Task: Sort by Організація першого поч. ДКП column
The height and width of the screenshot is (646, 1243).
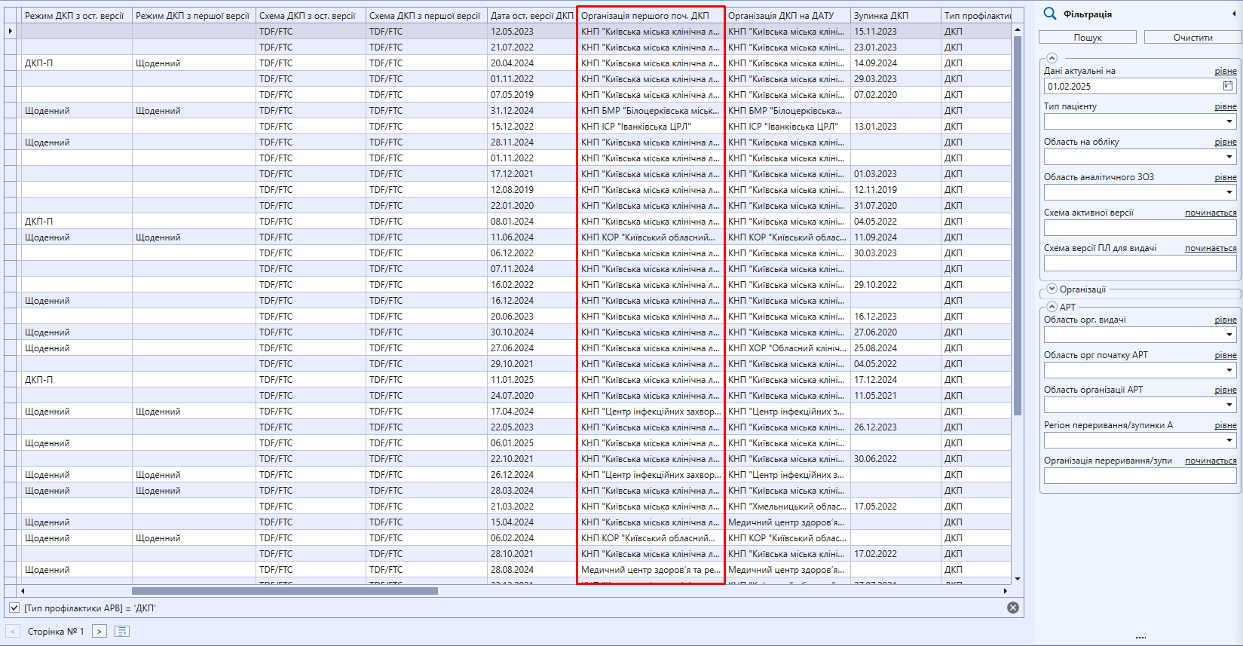Action: (651, 15)
